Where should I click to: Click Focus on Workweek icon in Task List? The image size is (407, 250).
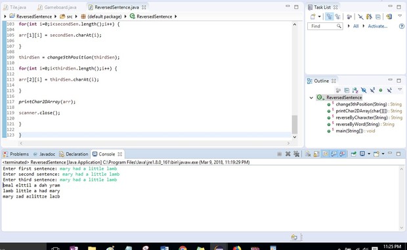coord(349,17)
